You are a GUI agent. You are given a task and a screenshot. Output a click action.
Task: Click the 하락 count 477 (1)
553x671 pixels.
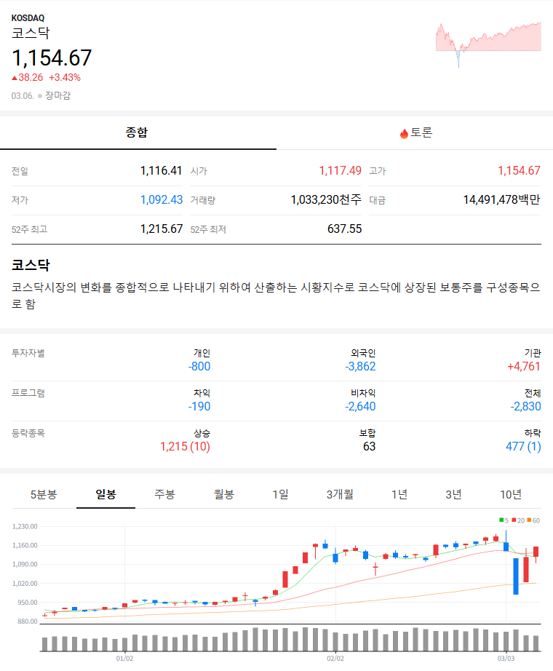pos(523,447)
